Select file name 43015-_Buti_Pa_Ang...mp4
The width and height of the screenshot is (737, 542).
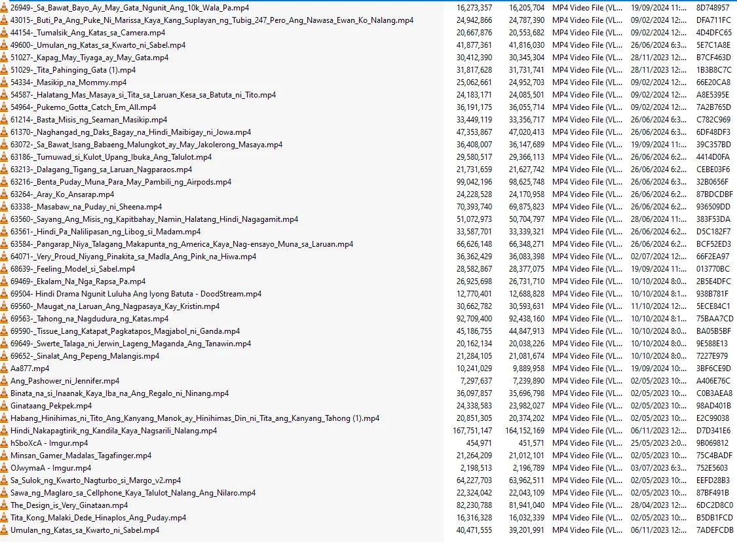(x=212, y=21)
